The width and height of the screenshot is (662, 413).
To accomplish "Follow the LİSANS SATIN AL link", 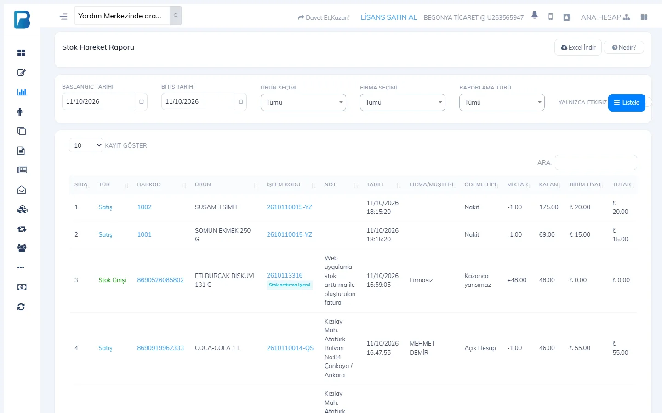I will 389,17.
